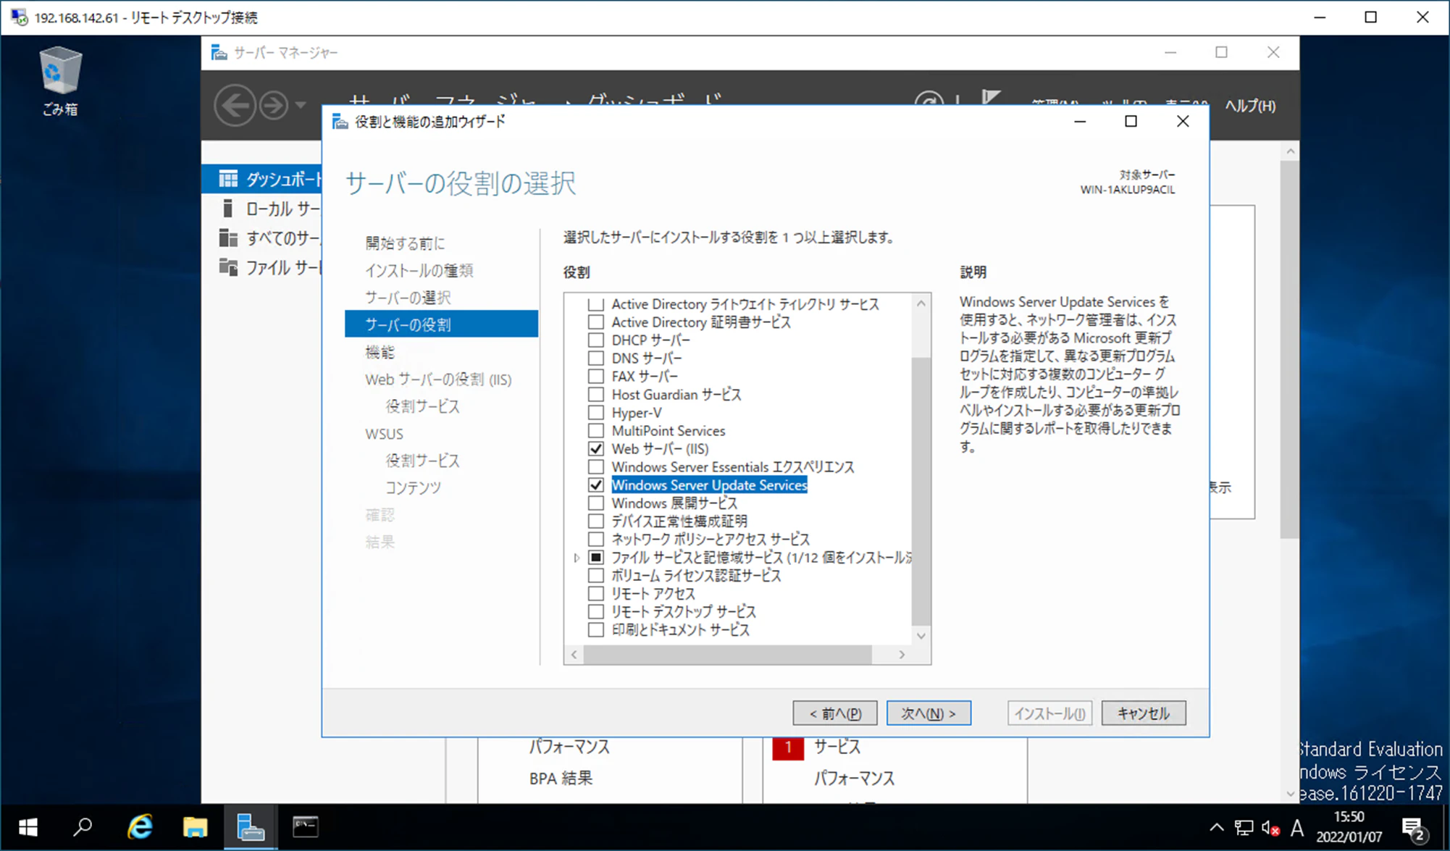Select the Local Server sidebar icon
This screenshot has width=1450, height=851.
coord(228,209)
